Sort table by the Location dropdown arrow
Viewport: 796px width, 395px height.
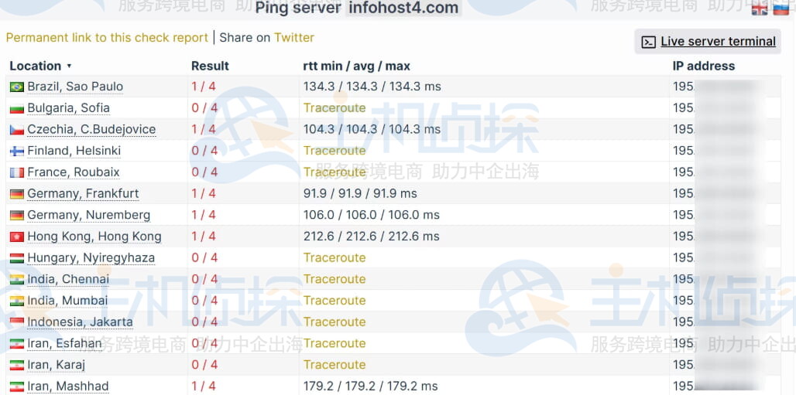[x=69, y=66]
